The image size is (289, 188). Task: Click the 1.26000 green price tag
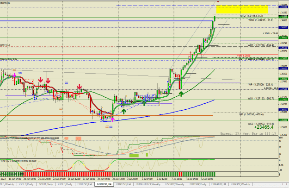[283, 120]
